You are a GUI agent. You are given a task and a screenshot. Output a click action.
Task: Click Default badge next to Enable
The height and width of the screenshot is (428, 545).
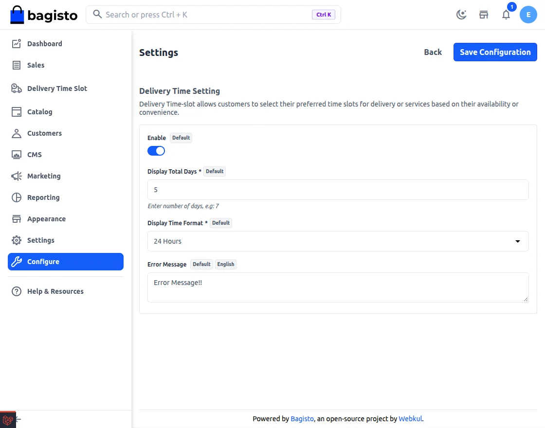click(x=181, y=138)
